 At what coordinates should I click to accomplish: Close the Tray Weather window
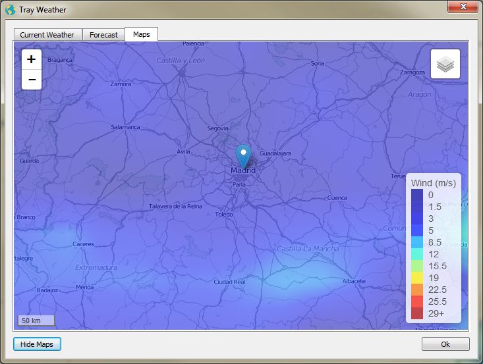[463, 7]
